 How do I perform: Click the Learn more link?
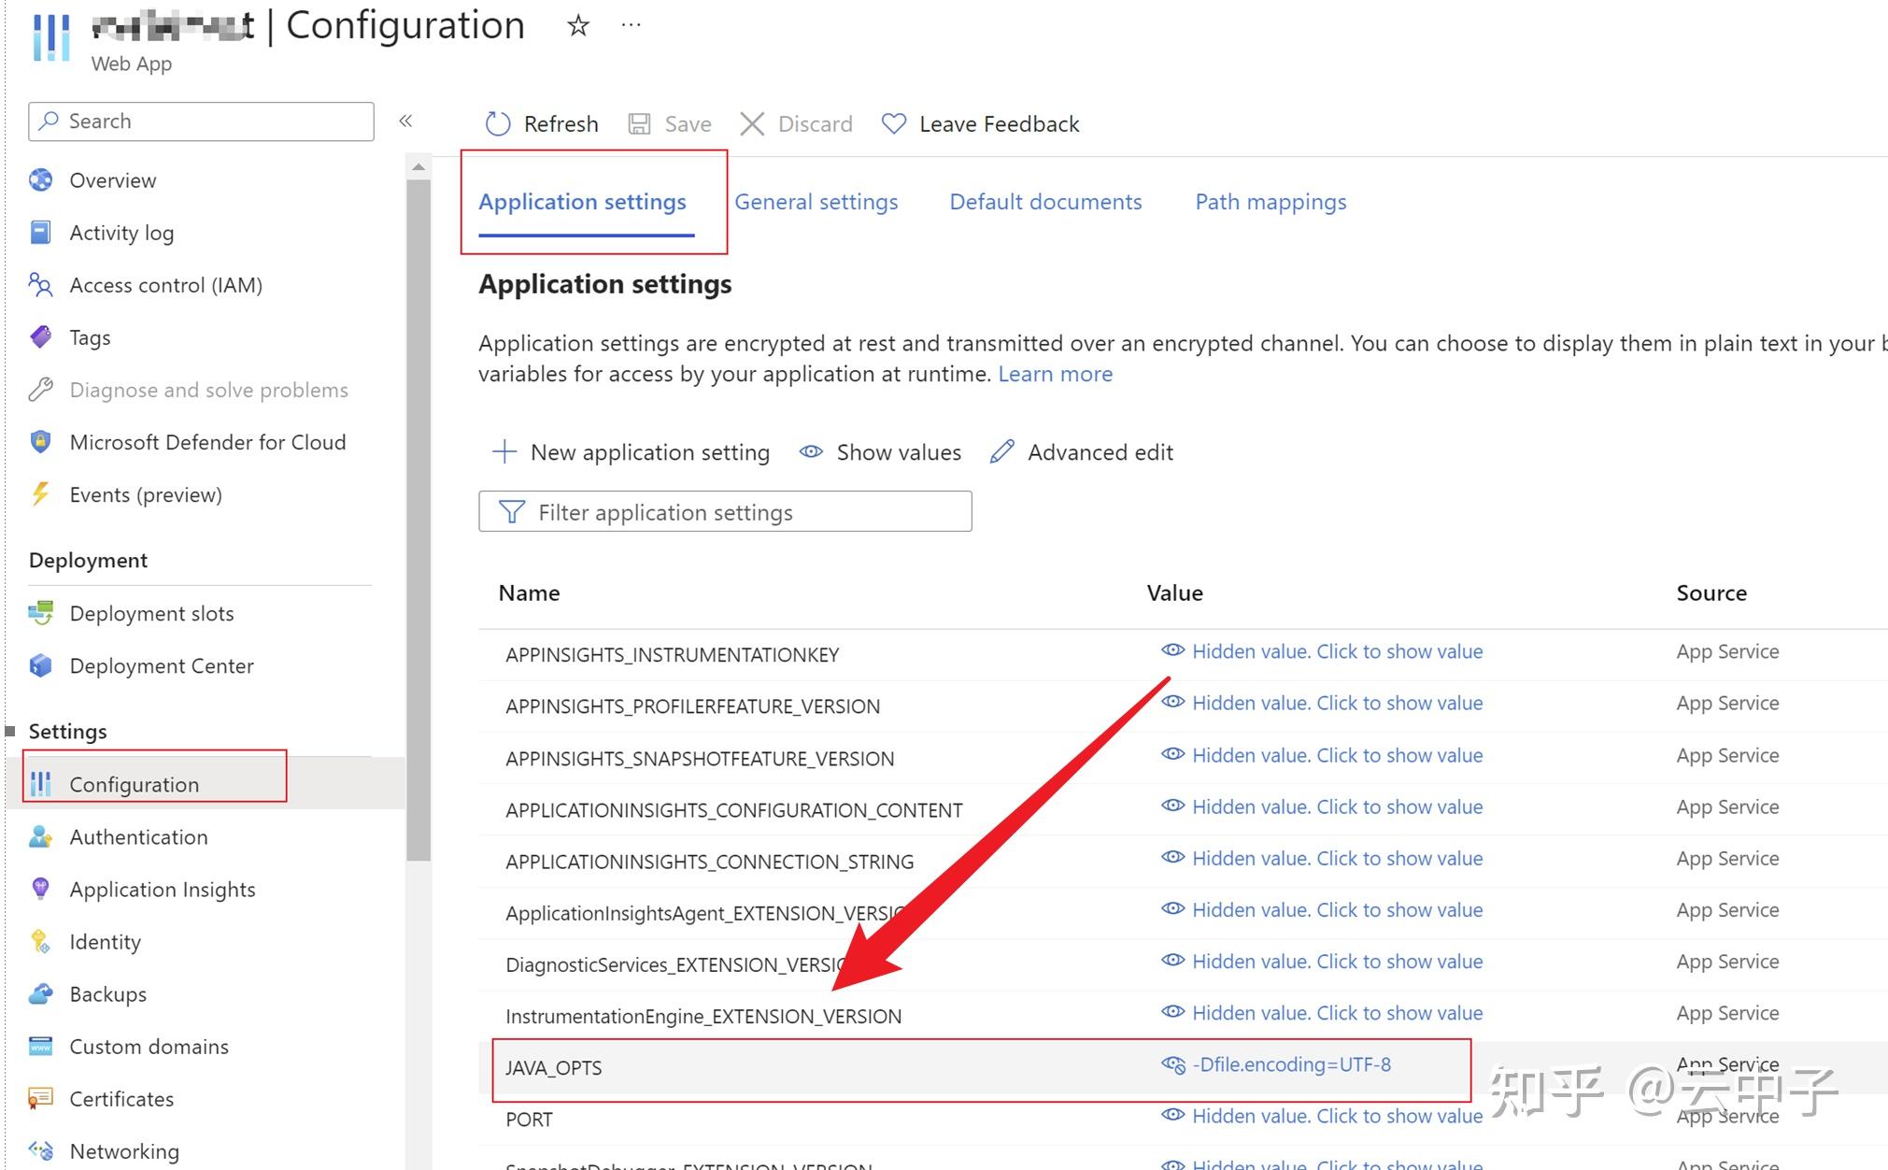[1055, 374]
